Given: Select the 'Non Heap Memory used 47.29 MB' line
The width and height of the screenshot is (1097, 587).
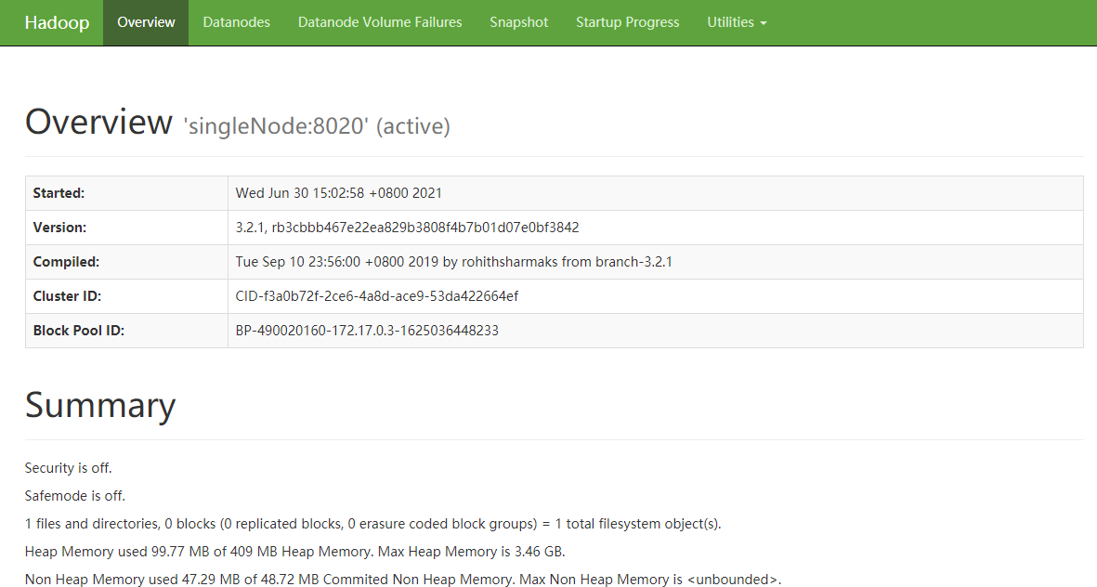Looking at the screenshot, I should pyautogui.click(x=403, y=580).
